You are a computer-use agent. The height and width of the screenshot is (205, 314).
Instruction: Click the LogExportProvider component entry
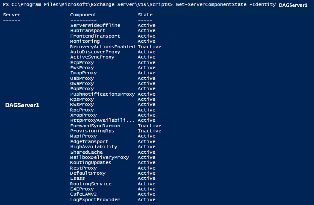tap(95, 199)
